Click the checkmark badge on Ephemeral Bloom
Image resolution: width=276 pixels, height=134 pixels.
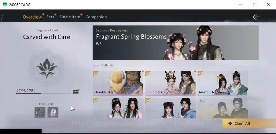point(148,73)
